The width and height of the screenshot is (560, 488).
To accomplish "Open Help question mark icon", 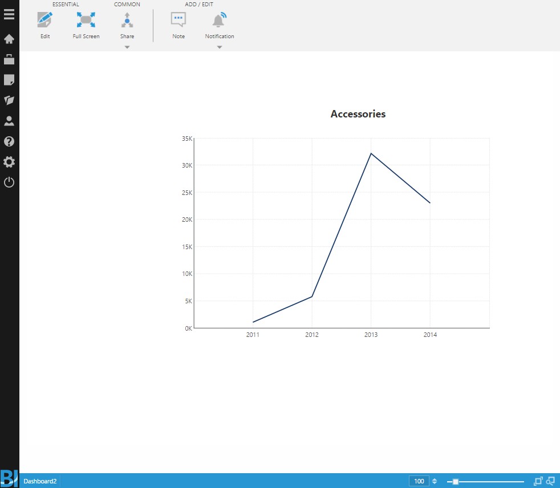I will (x=9, y=141).
